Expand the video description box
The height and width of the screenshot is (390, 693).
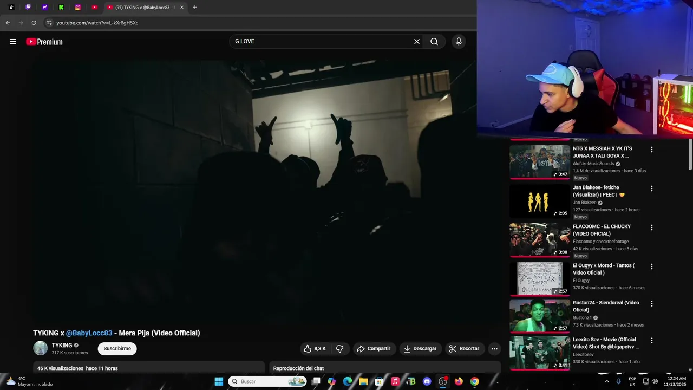[x=149, y=368]
